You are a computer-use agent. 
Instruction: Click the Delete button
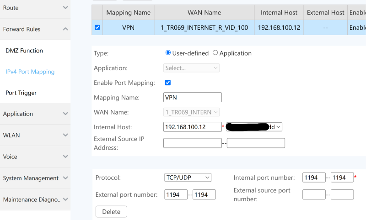(x=111, y=212)
